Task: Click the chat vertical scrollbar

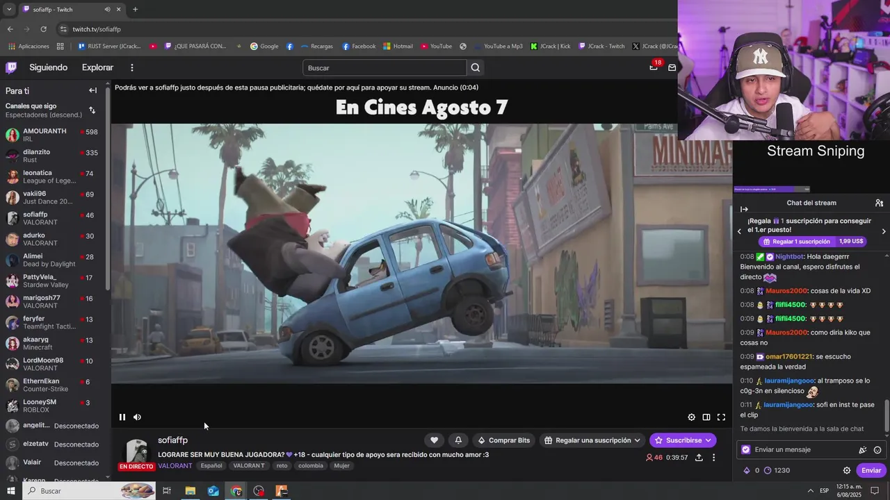Action: pos(887,415)
